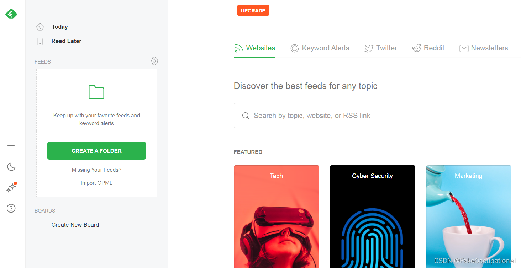Click the green Feedly logo icon
Viewport: 521px width, 268px height.
(x=11, y=14)
